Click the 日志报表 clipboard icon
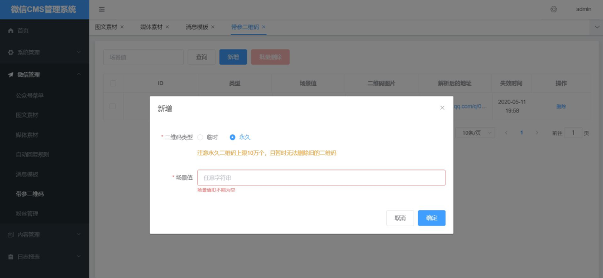This screenshot has height=278, width=603. pyautogui.click(x=11, y=256)
